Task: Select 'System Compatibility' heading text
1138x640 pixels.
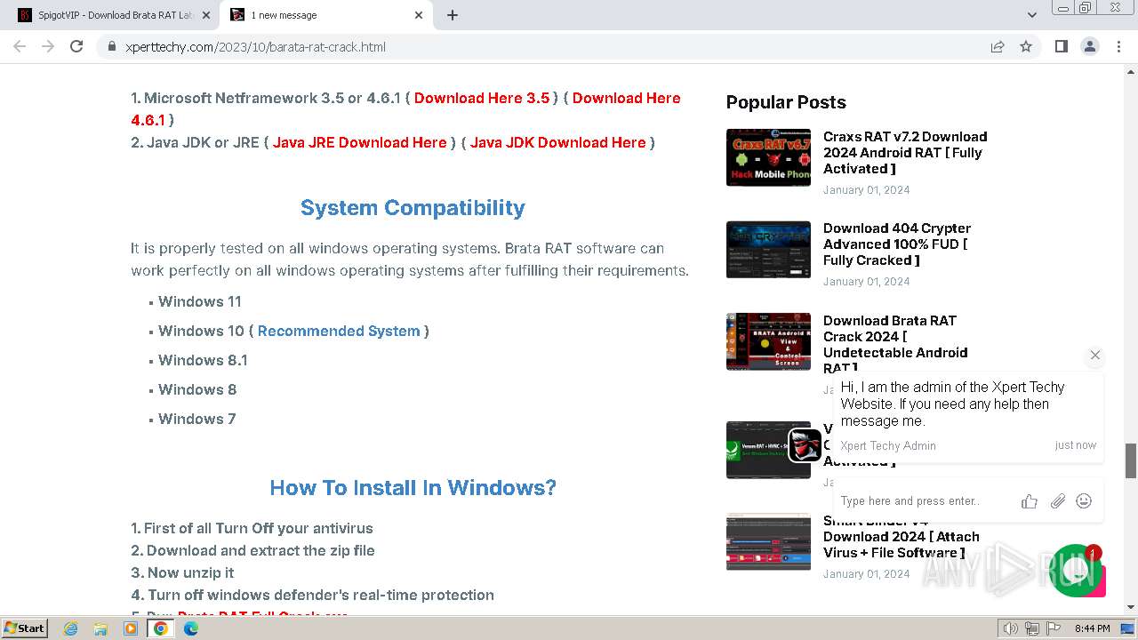Action: 413,208
